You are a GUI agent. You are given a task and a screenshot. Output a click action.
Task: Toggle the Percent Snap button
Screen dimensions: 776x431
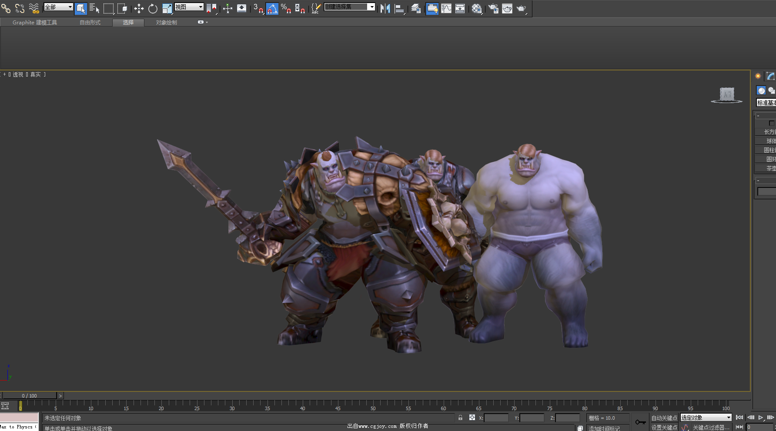(286, 8)
